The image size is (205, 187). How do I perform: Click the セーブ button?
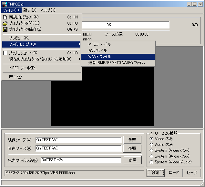coord(192,173)
